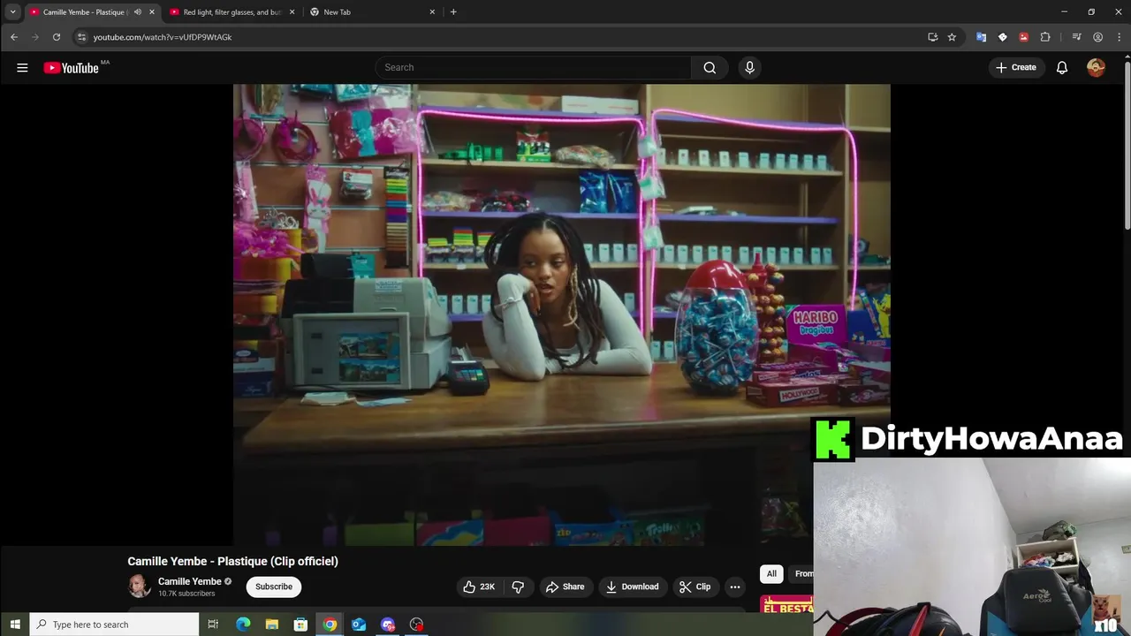Go back in browser history
The height and width of the screenshot is (636, 1131).
14,37
